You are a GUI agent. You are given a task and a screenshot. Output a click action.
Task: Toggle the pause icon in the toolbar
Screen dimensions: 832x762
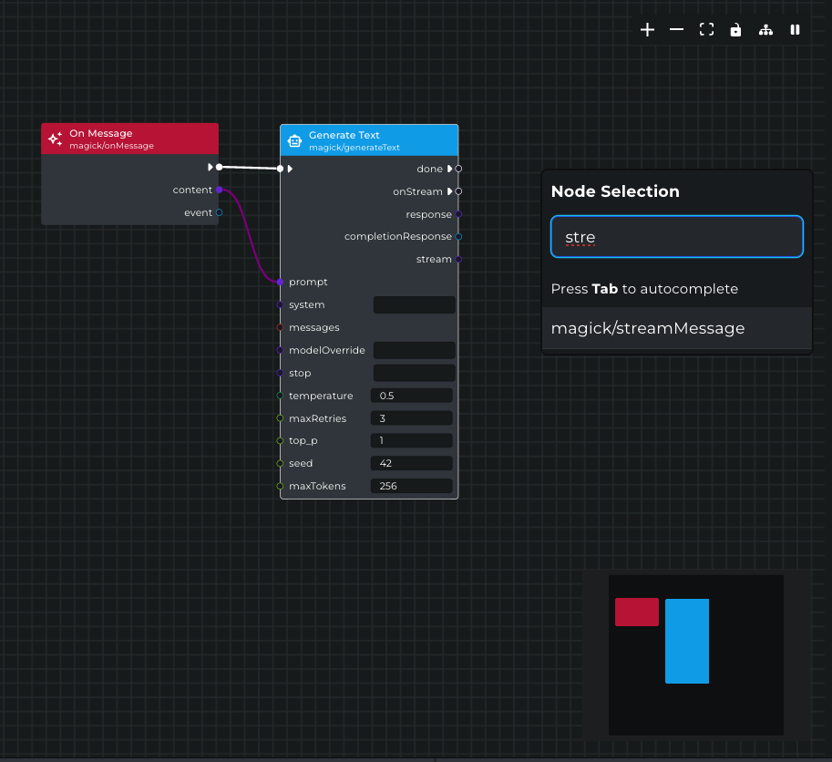pyautogui.click(x=795, y=29)
